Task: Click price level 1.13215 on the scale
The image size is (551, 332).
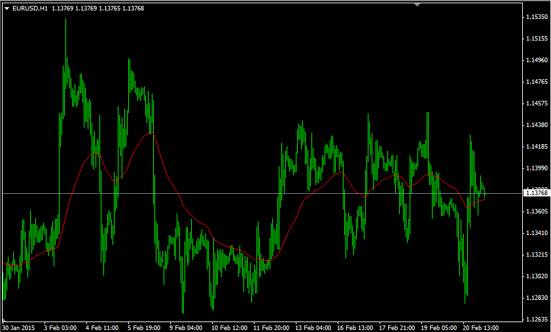Action: (x=537, y=255)
